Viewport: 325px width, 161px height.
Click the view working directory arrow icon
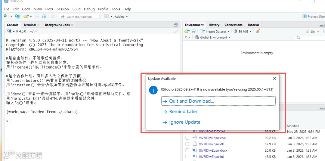point(36,31)
